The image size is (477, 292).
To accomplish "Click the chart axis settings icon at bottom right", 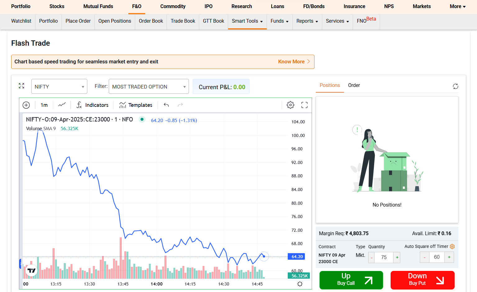I will click(300, 284).
